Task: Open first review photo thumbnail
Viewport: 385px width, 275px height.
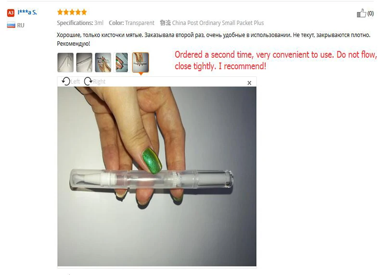Action: [x=65, y=62]
